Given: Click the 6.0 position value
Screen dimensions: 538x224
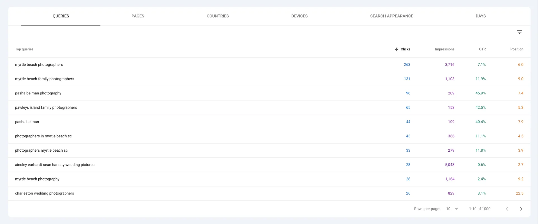Looking at the screenshot, I should [x=521, y=64].
